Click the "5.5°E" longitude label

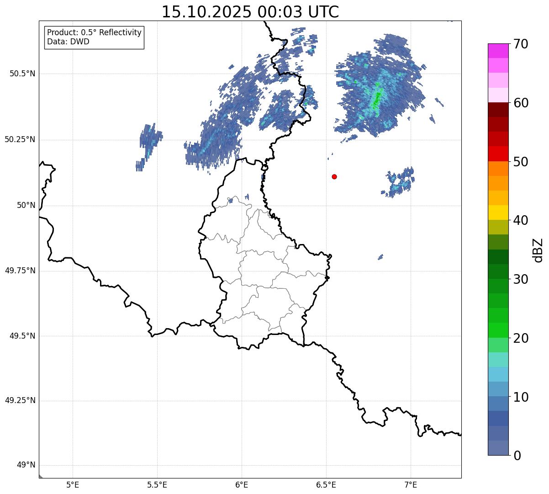tap(157, 485)
